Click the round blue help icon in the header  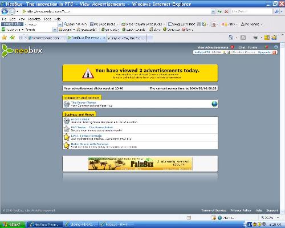tap(276, 47)
